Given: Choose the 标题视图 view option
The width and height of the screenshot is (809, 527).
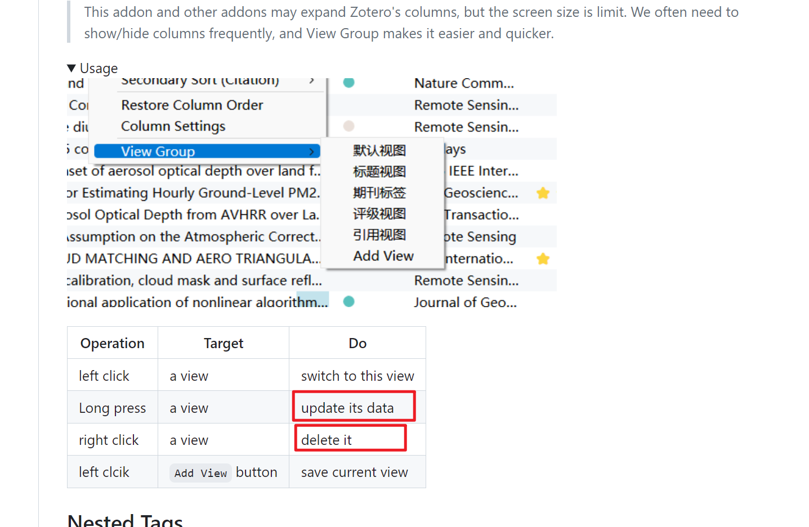Looking at the screenshot, I should (x=379, y=171).
